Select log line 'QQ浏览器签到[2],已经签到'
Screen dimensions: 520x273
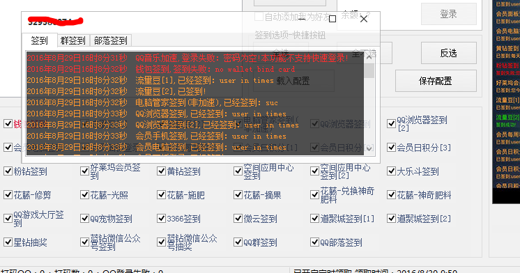(x=162, y=125)
